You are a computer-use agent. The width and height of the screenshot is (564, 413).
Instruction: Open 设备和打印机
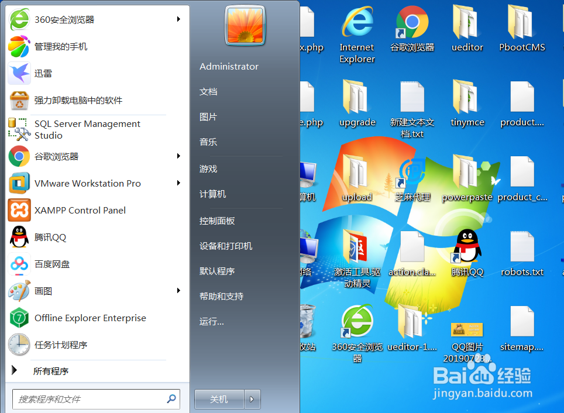[x=226, y=246]
